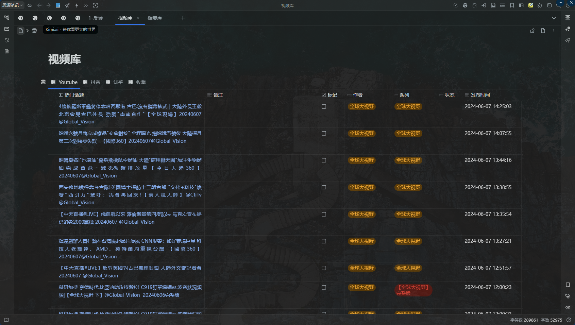The height and width of the screenshot is (325, 575).
Task: Click the yellow highlighter pen icon
Action: (x=530, y=5)
